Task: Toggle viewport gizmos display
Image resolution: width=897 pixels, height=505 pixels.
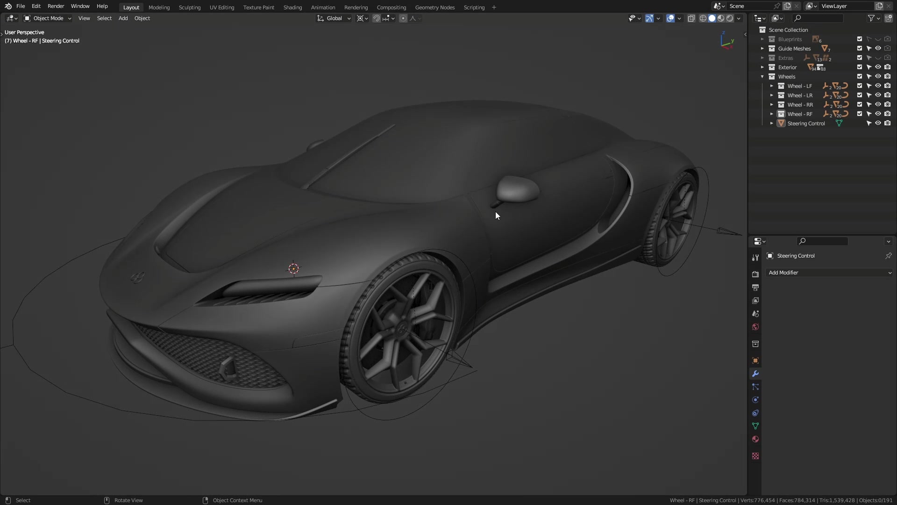Action: [649, 18]
